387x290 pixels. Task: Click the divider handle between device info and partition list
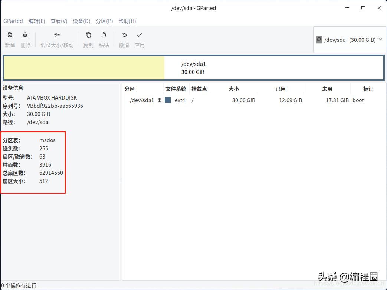(x=121, y=181)
